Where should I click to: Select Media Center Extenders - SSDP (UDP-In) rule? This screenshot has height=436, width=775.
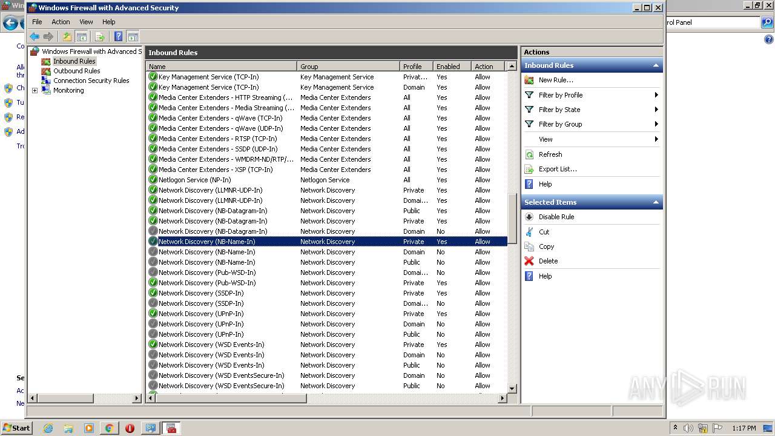point(327,149)
